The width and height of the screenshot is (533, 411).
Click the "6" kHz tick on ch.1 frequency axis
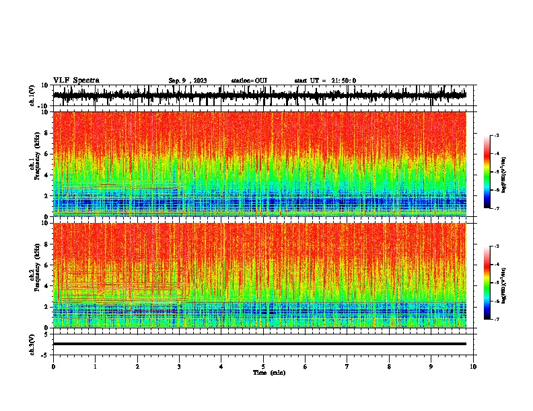(46, 154)
